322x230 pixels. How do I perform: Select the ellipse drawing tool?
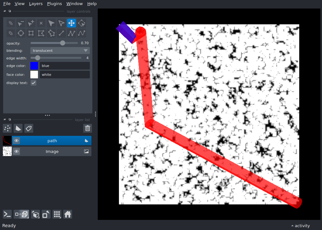coord(21,33)
